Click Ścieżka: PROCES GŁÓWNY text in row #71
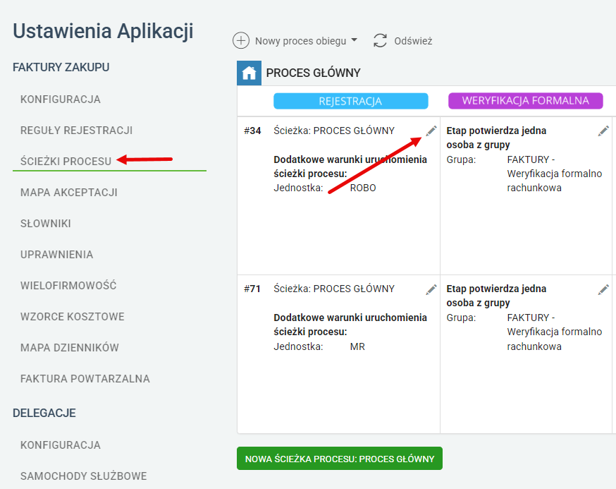616x489 pixels. 334,289
